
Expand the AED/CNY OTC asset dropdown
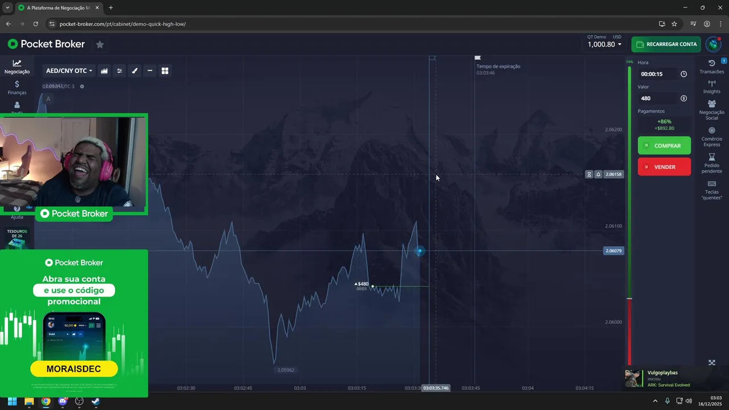pos(69,71)
